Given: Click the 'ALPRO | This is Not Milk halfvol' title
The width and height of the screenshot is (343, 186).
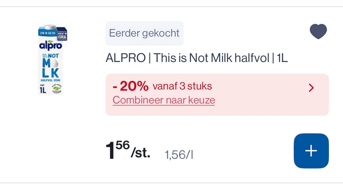Looking at the screenshot, I should pos(197,58).
